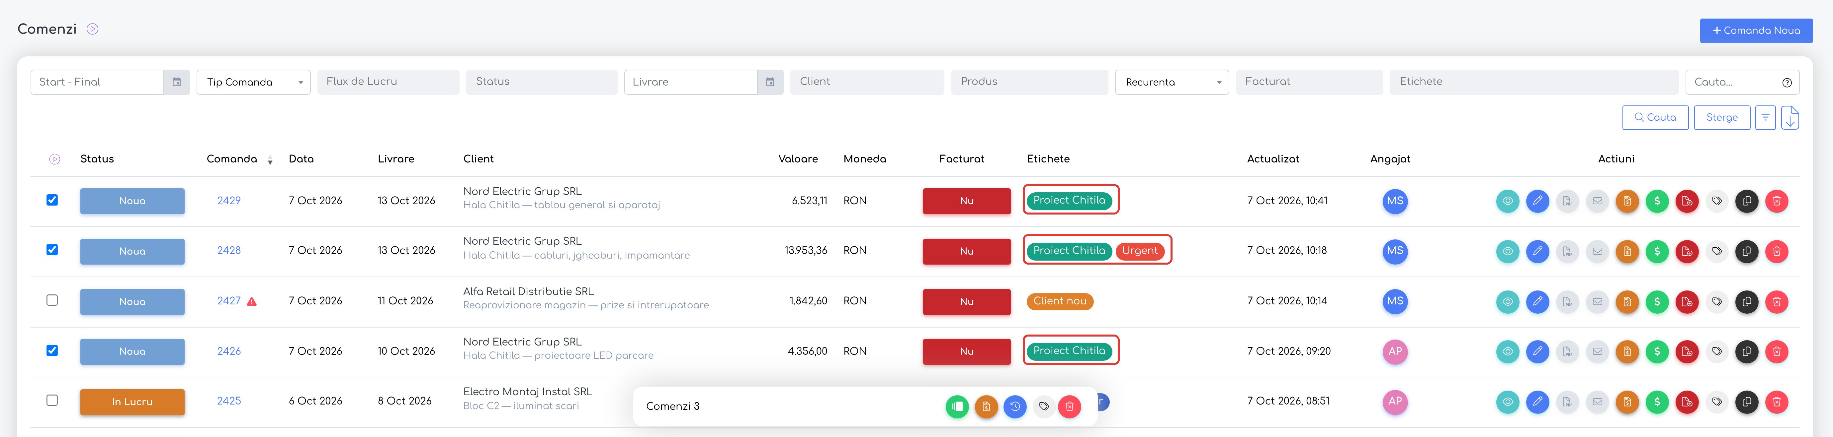Screen dimensions: 1833x437
Task: Email order 2426 using envelope icon
Action: tap(1597, 352)
